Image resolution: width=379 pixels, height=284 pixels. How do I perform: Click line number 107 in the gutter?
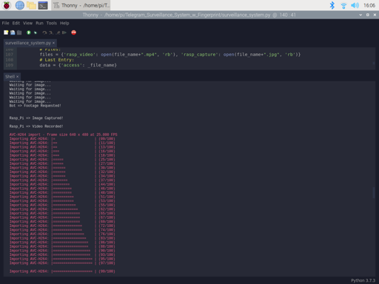point(10,55)
